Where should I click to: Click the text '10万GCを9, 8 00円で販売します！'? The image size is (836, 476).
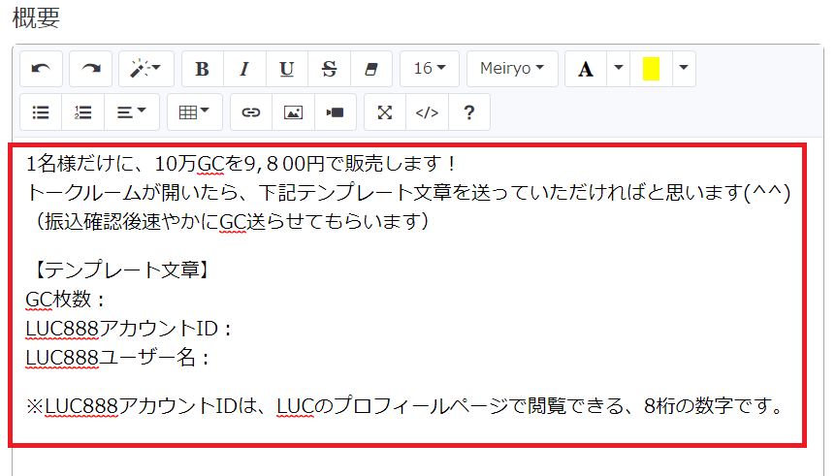click(x=305, y=163)
